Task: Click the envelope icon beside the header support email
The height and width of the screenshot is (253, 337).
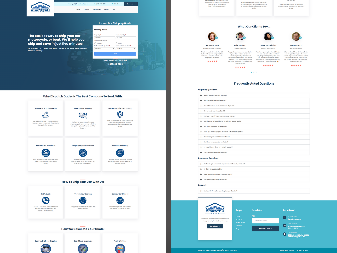Action: (x=69, y=4)
